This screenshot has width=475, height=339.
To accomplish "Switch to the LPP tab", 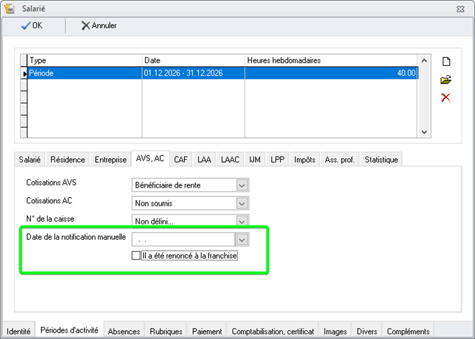I will click(277, 160).
